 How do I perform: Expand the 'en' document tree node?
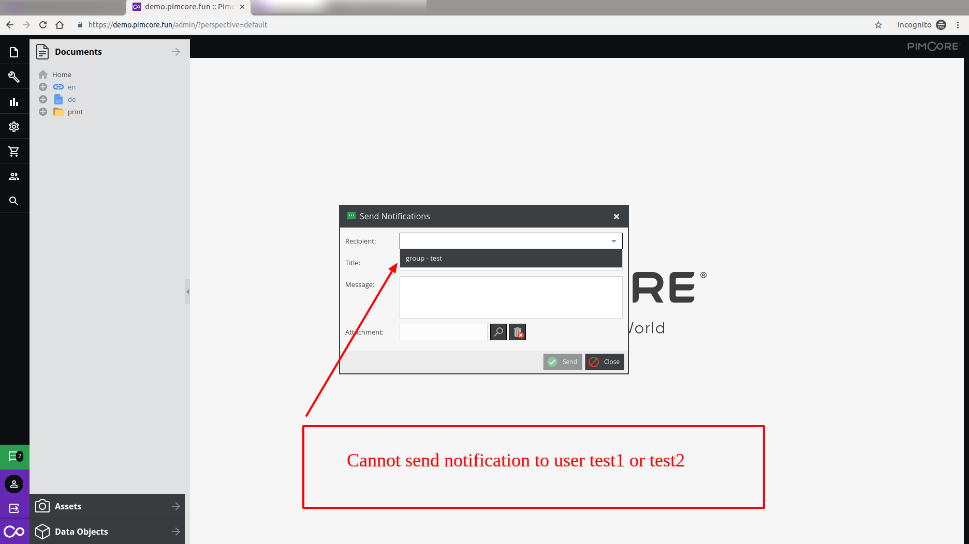point(43,87)
